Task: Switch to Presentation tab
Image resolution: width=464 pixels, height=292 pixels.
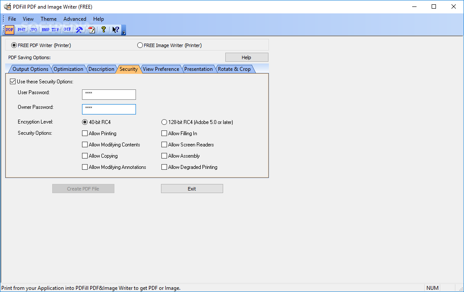Action: click(198, 69)
